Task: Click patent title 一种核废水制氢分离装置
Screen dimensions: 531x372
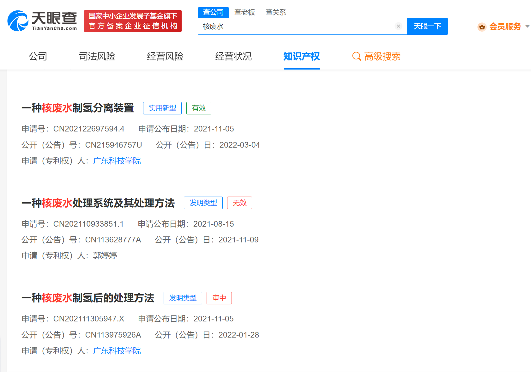Action: pos(78,108)
